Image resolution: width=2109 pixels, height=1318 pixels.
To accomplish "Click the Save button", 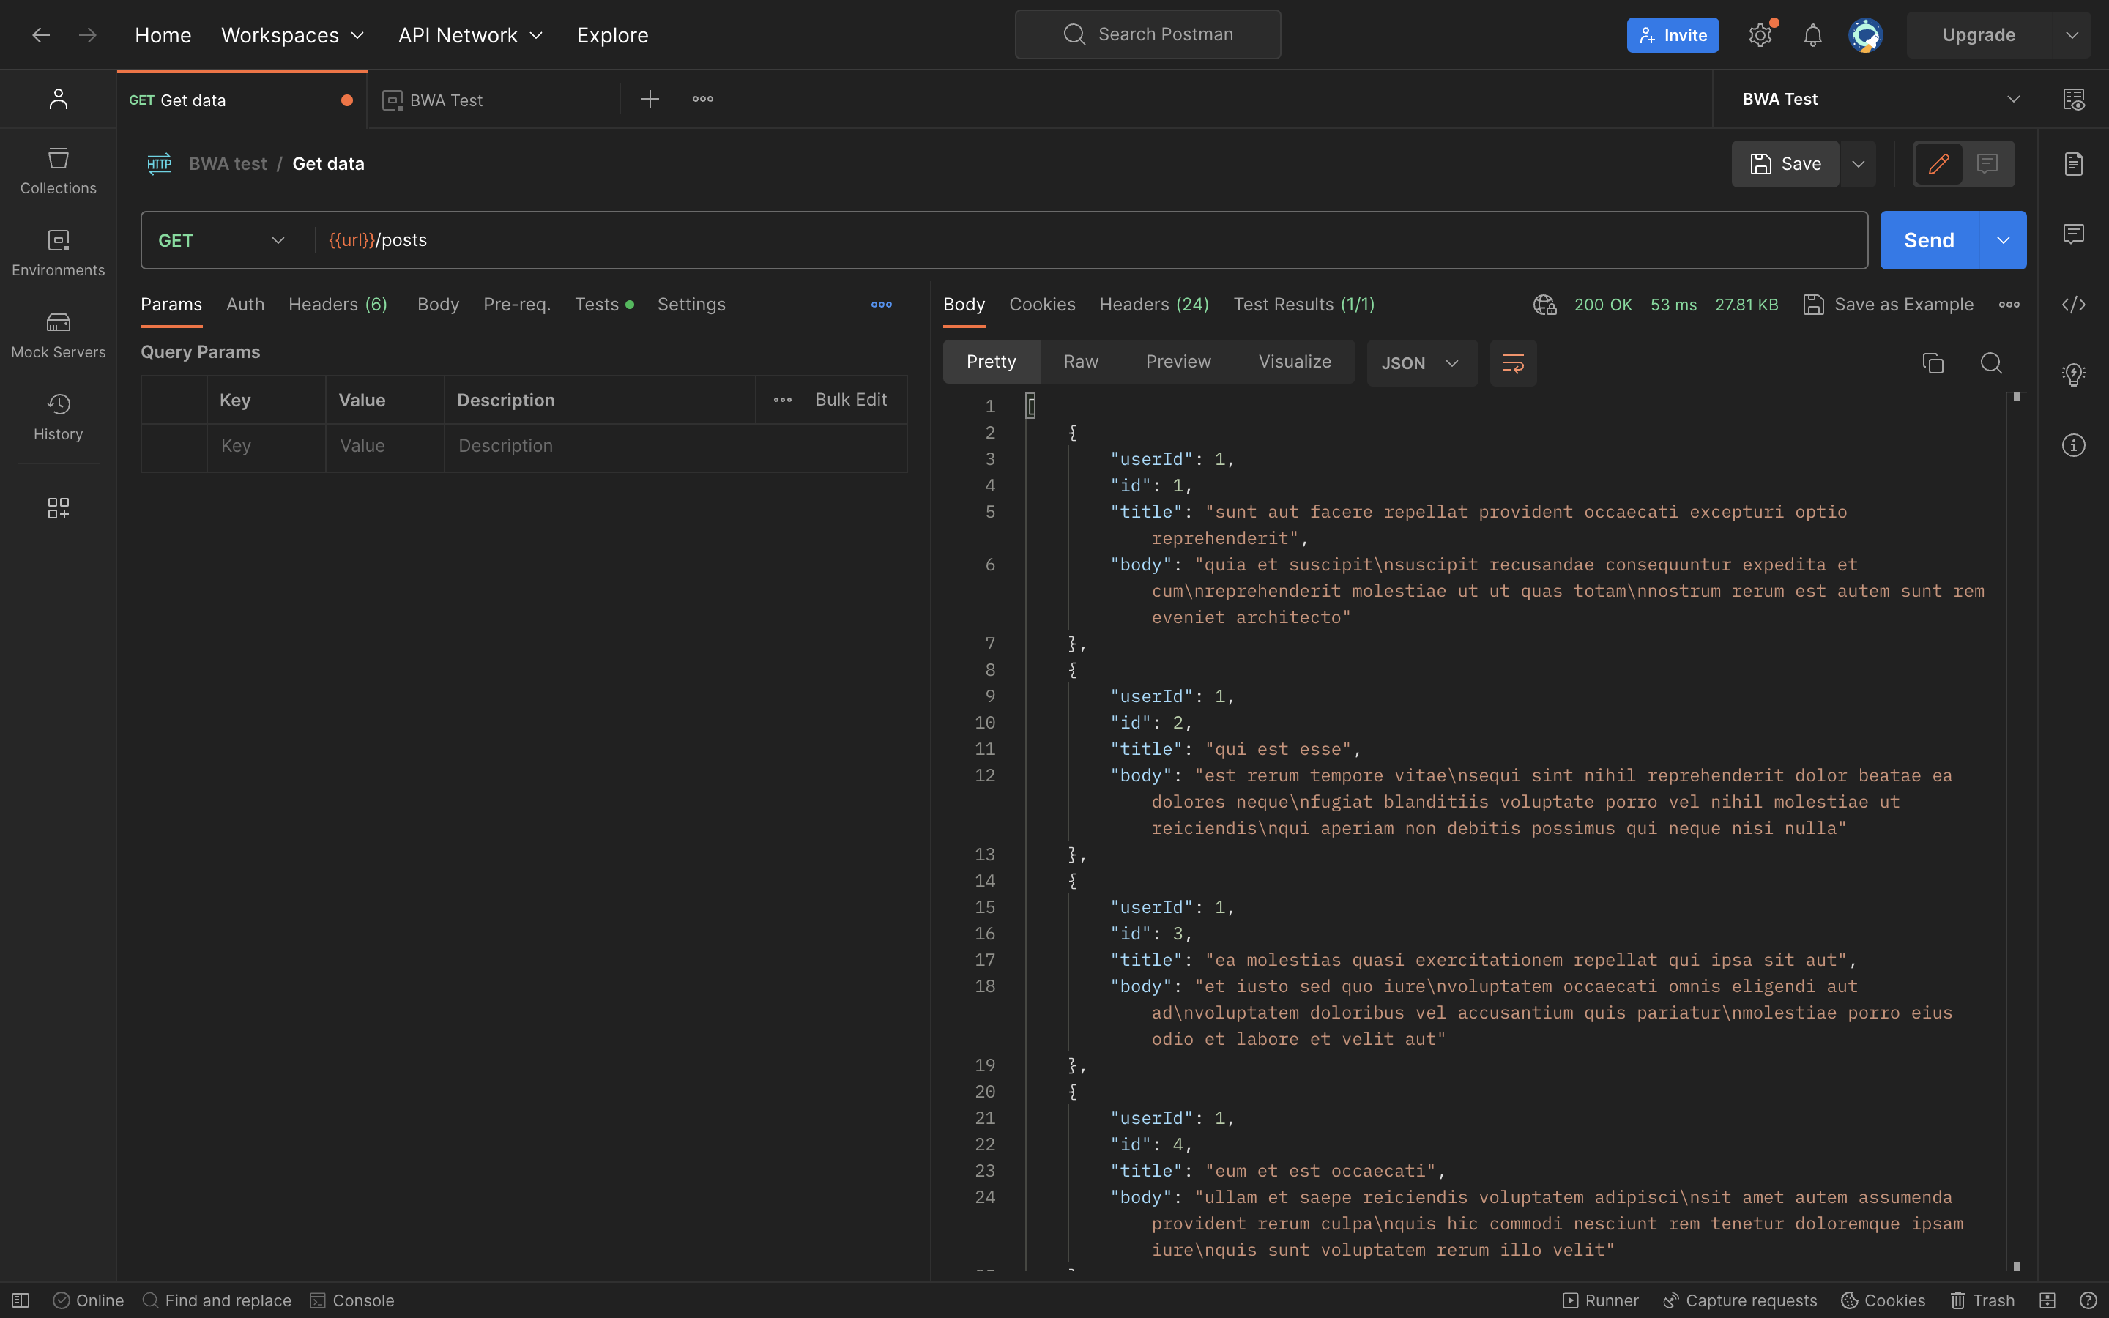I will click(1785, 164).
